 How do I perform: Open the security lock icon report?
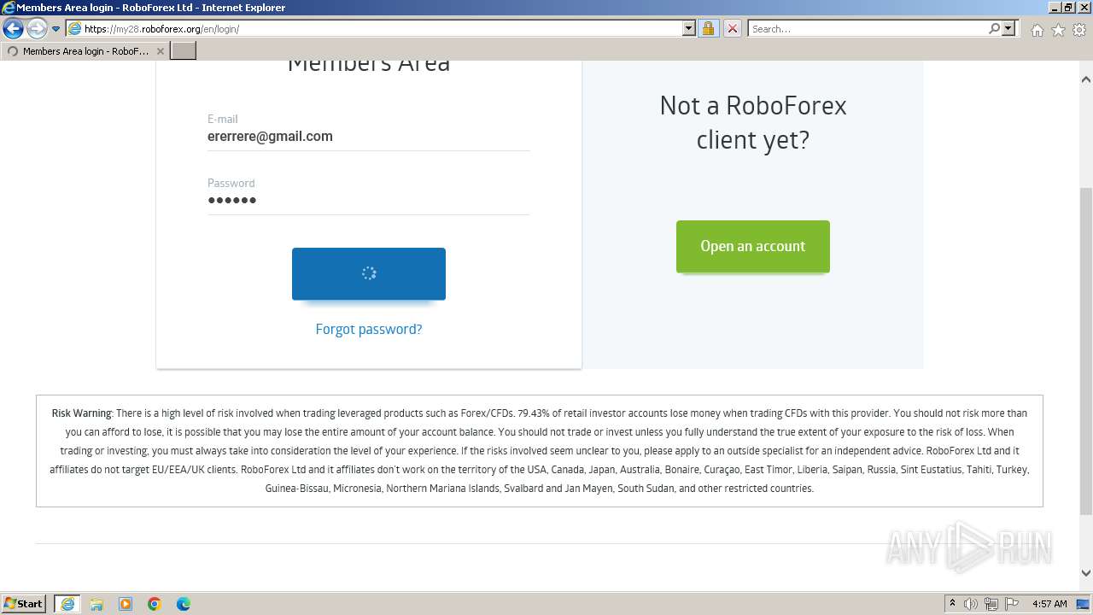pos(708,28)
